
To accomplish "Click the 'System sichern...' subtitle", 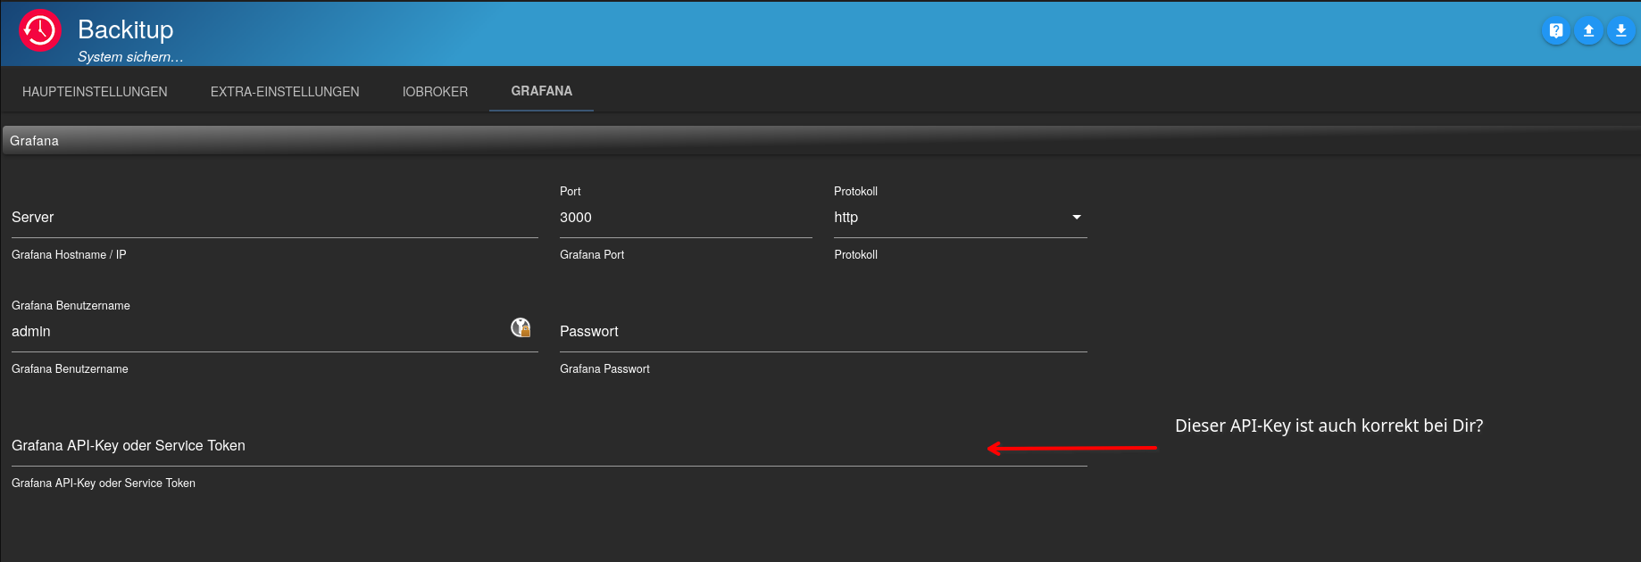I will pyautogui.click(x=130, y=57).
